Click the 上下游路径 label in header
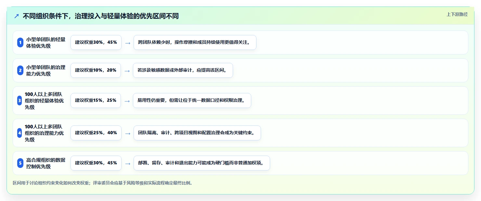 (457, 14)
